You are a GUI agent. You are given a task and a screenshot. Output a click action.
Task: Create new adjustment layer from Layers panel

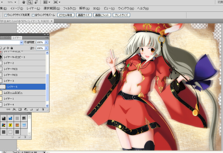26,109
